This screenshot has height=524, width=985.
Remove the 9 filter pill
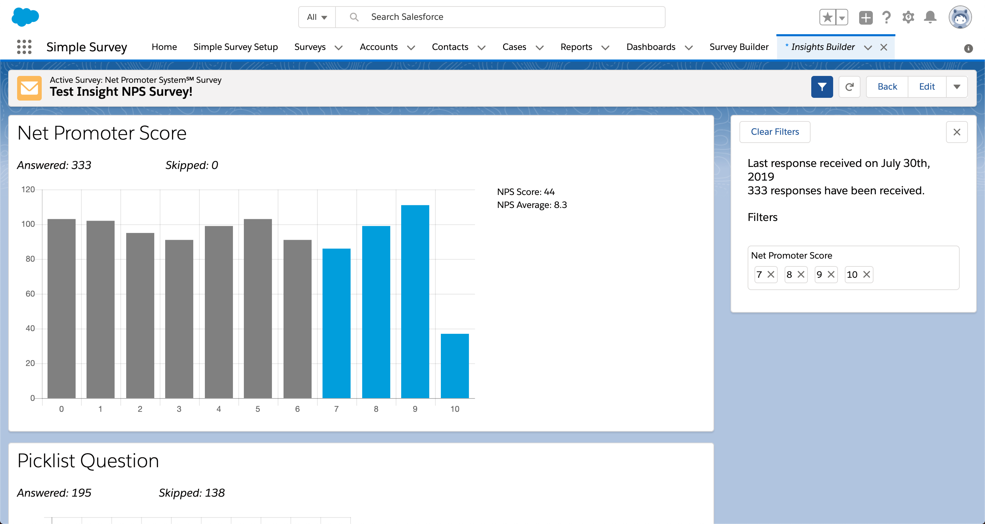click(x=831, y=274)
